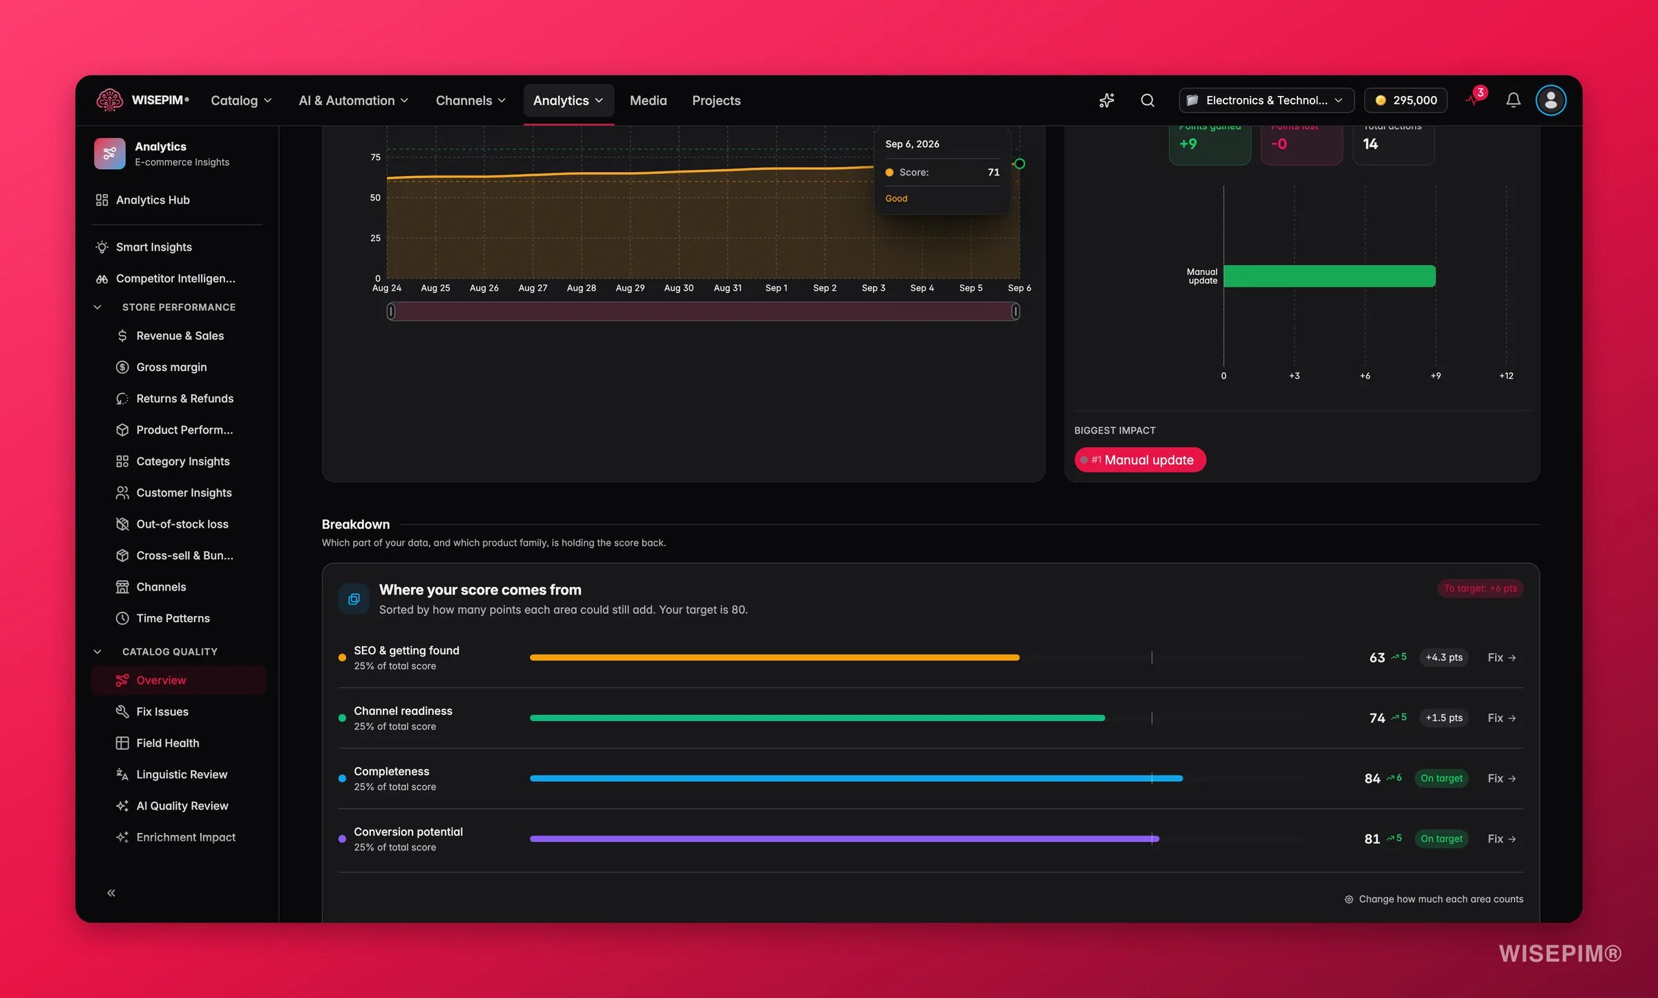Open the notifications bell
This screenshot has width=1658, height=998.
(x=1513, y=100)
